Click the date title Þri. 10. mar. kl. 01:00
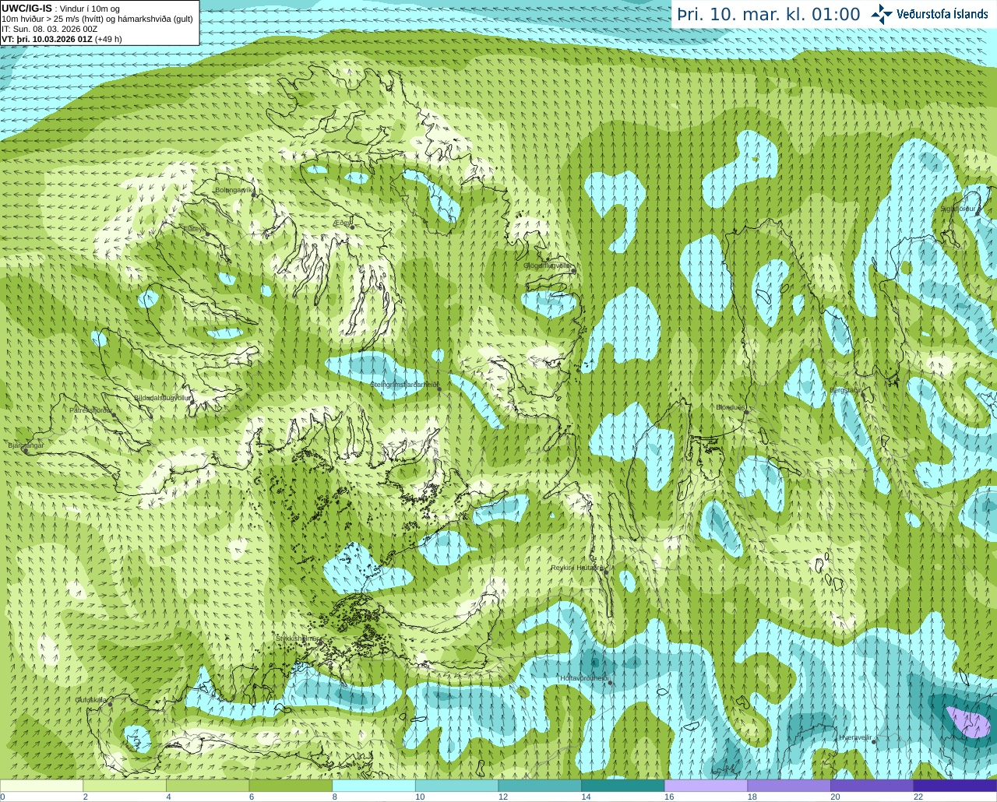This screenshot has height=802, width=997. 769,15
